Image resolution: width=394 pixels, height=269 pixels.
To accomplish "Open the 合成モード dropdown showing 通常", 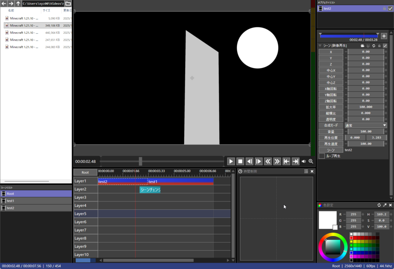I will [x=366, y=125].
